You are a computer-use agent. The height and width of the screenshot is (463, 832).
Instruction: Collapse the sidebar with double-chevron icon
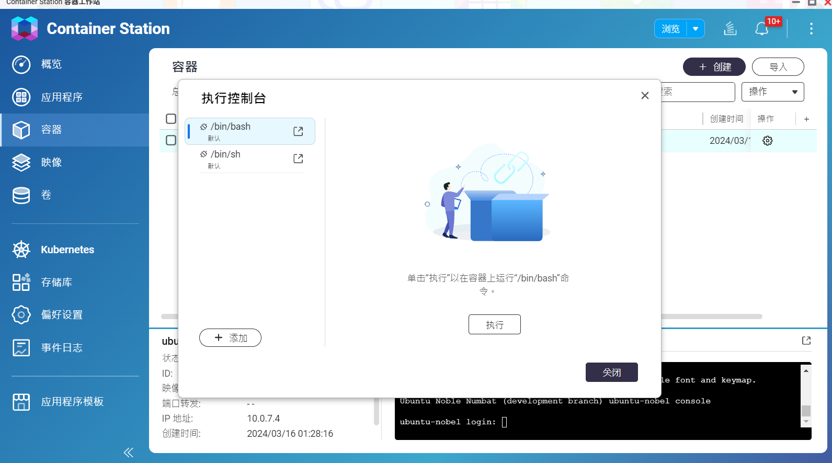tap(129, 453)
